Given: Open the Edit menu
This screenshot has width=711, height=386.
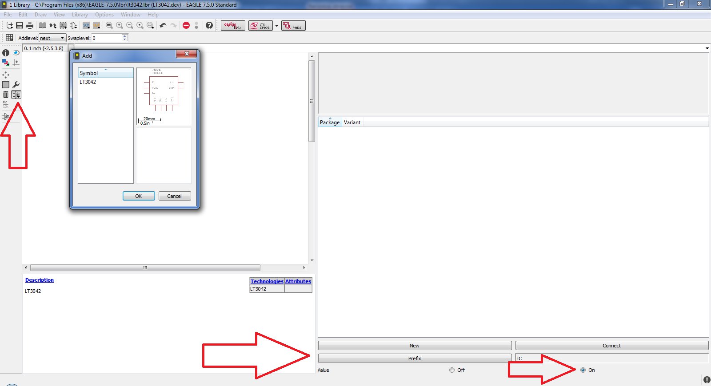Looking at the screenshot, I should coord(23,15).
